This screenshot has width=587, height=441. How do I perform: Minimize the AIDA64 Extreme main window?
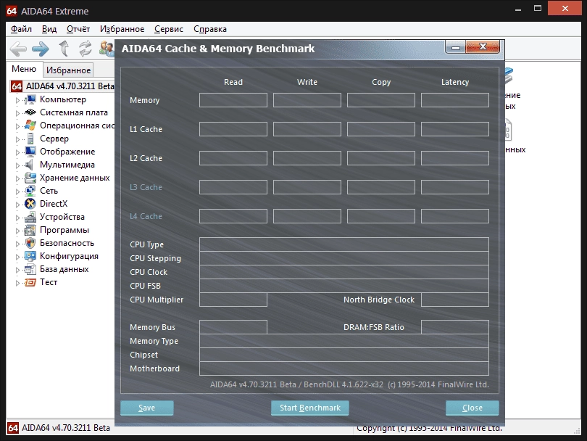point(518,9)
